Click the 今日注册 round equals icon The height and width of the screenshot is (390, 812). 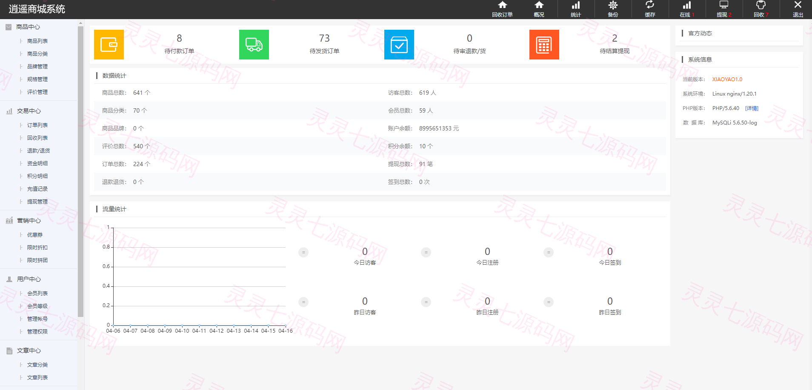[x=426, y=252]
